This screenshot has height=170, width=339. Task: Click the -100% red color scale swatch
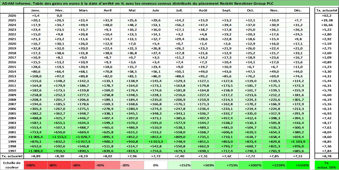click(35, 165)
